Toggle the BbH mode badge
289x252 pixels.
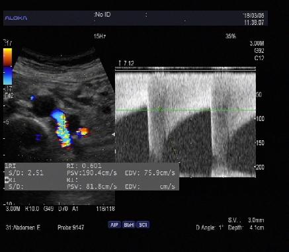pyautogui.click(x=128, y=225)
